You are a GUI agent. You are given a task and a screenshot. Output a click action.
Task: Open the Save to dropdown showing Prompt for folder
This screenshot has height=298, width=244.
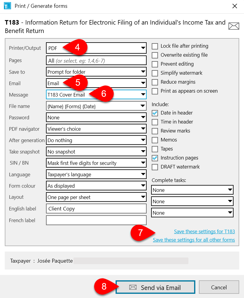point(143,72)
